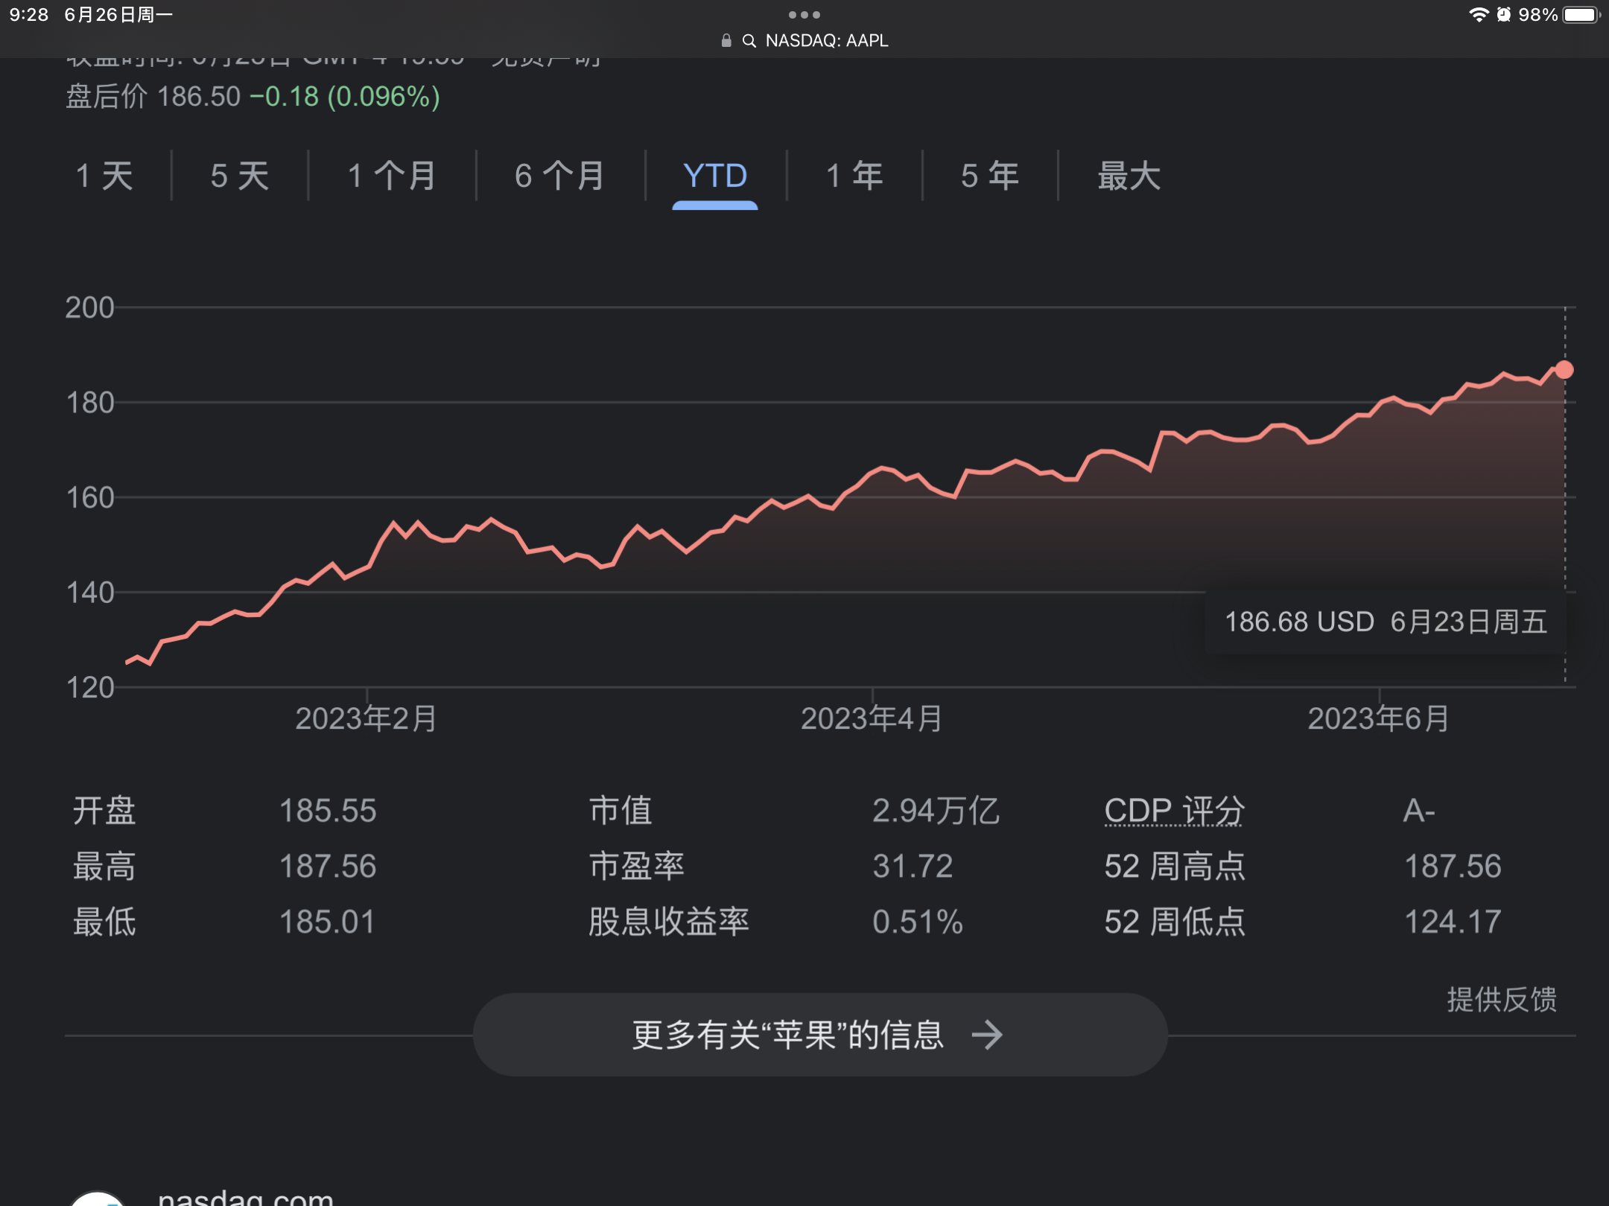The image size is (1609, 1206).
Task: Select the YTD range tab
Action: coord(715,176)
